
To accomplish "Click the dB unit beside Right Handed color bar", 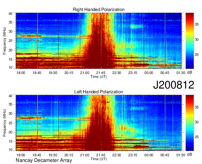I will pyautogui.click(x=190, y=72).
